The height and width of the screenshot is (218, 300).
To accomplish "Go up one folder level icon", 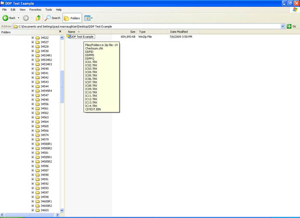I will pyautogui.click(x=38, y=18).
